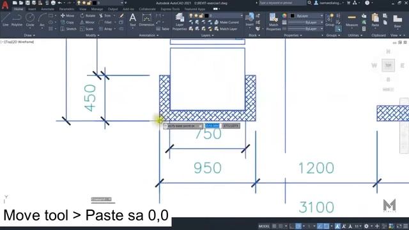The width and height of the screenshot is (409, 230).
Task: Expand the Draw panel
Action: point(29,35)
